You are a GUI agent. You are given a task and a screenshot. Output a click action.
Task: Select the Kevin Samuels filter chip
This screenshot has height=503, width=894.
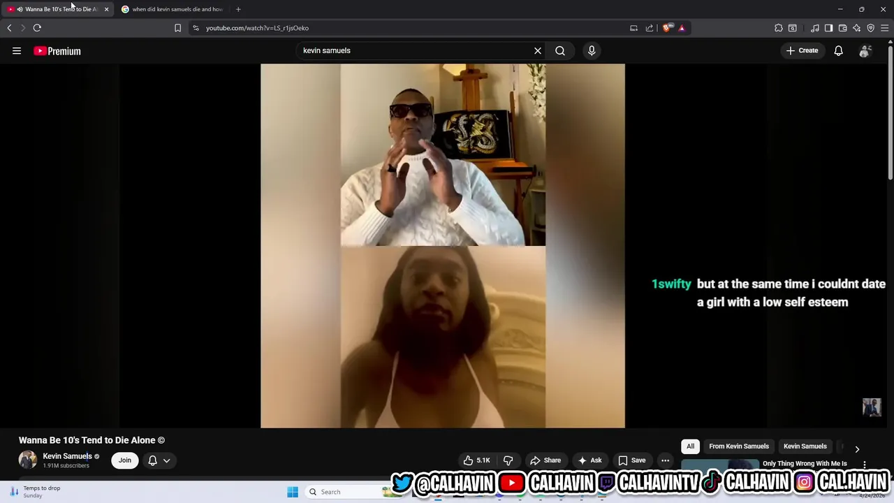(x=805, y=446)
